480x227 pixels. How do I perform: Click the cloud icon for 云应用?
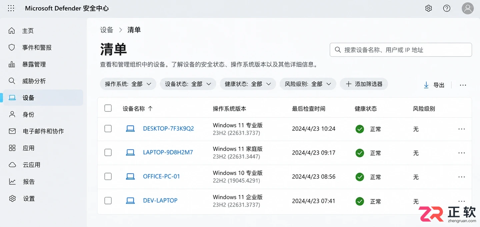12,165
